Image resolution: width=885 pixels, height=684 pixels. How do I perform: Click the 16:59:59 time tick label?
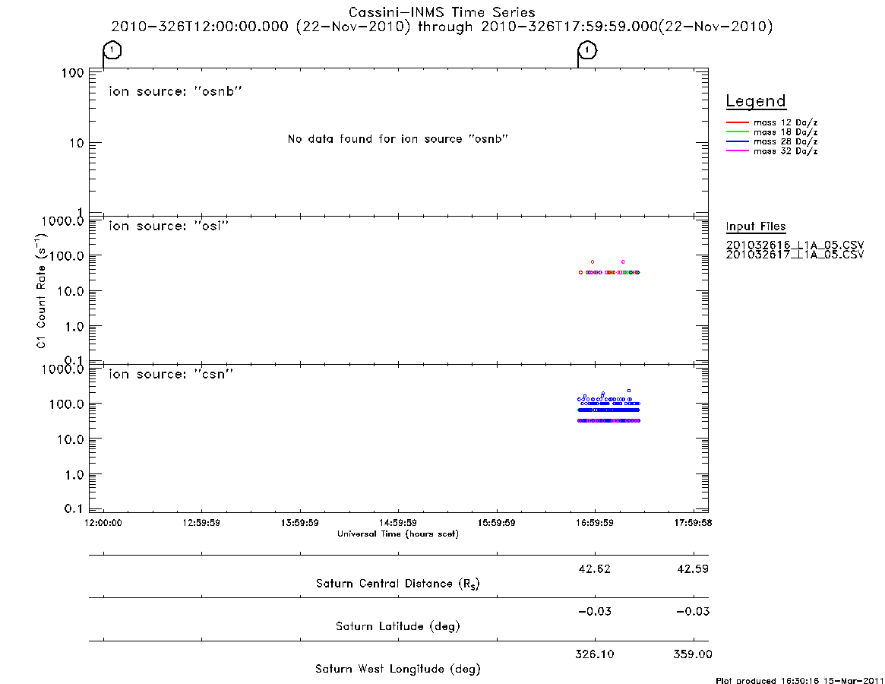click(595, 523)
